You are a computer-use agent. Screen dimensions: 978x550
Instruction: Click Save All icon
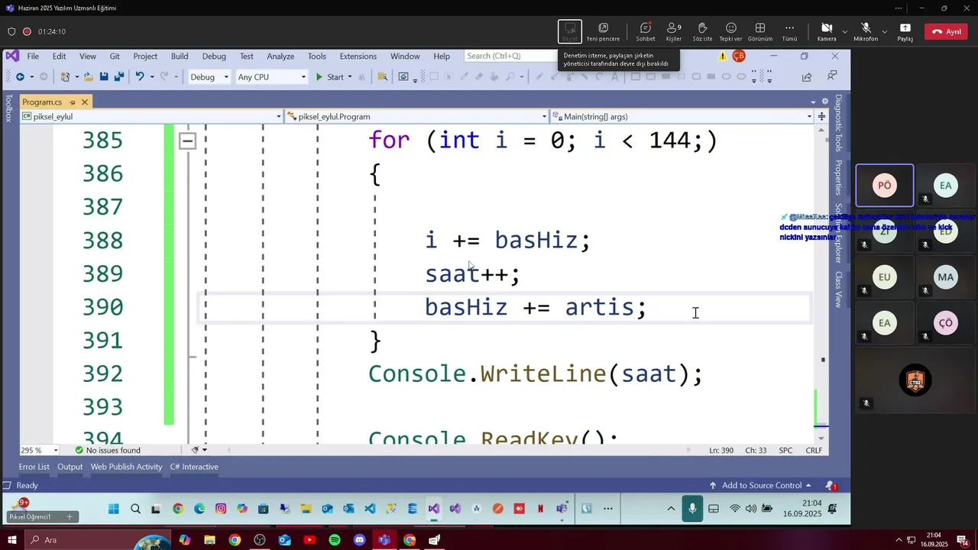[x=119, y=76]
